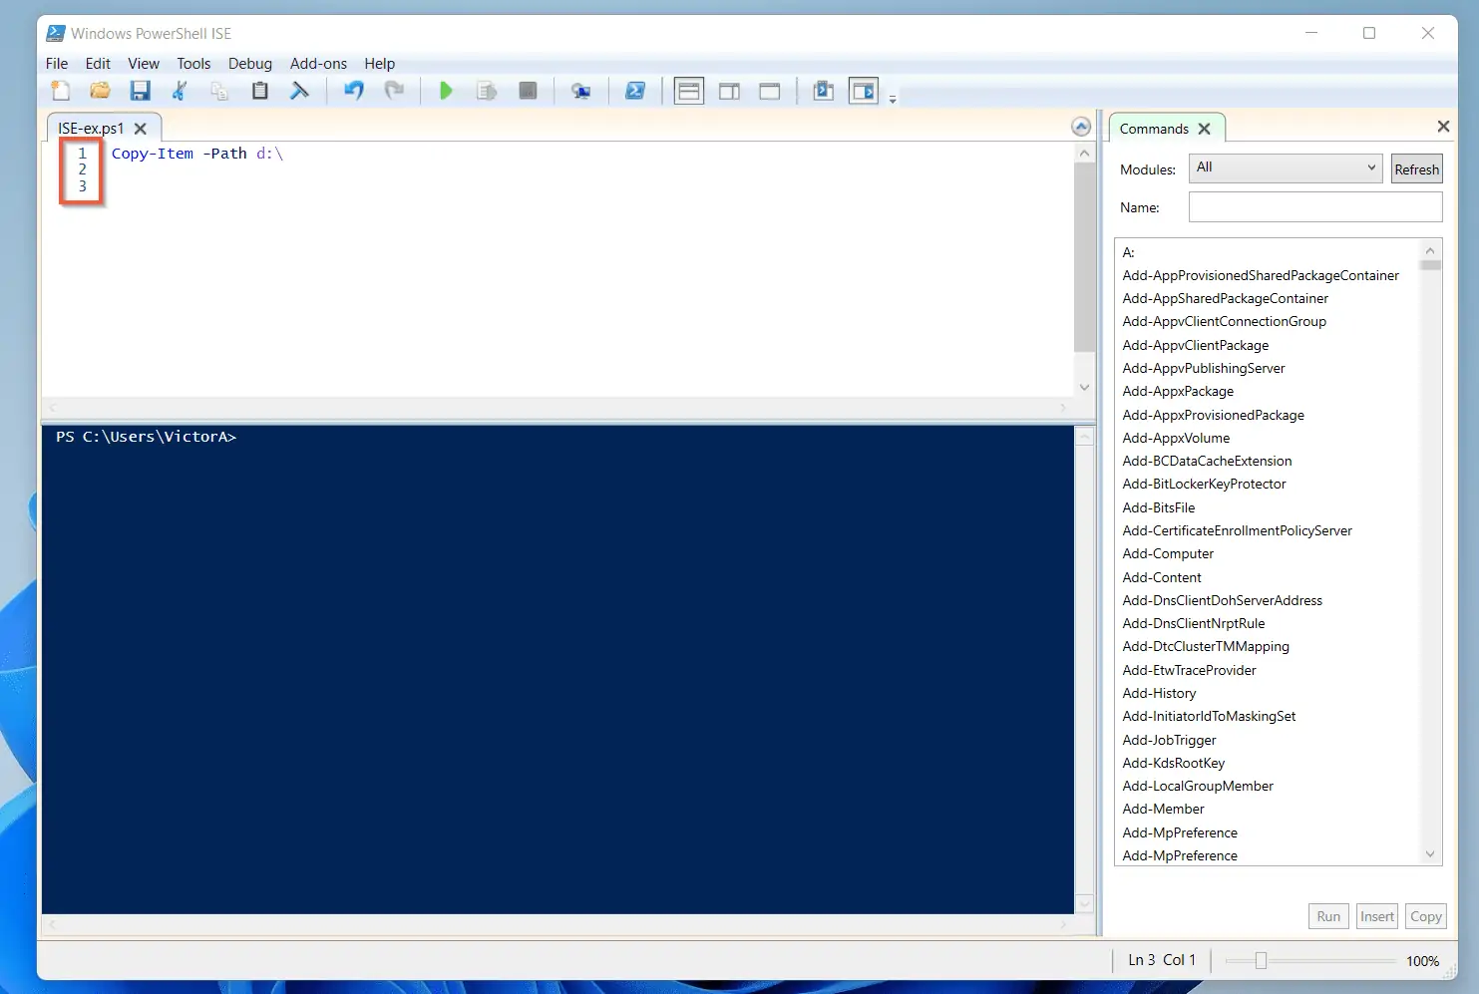Open the Edit menu
The image size is (1479, 994).
[x=98, y=63]
